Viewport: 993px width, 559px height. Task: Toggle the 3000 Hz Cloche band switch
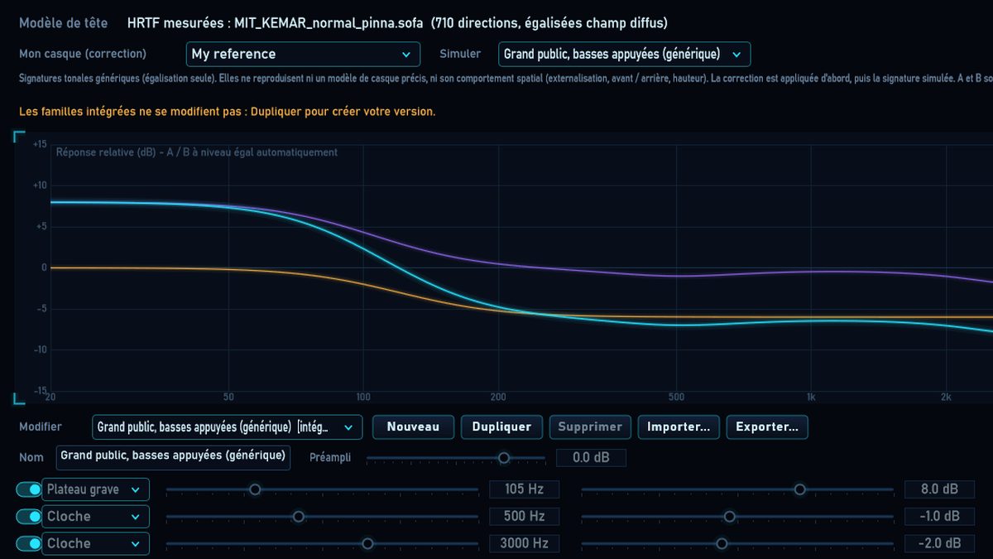click(29, 544)
